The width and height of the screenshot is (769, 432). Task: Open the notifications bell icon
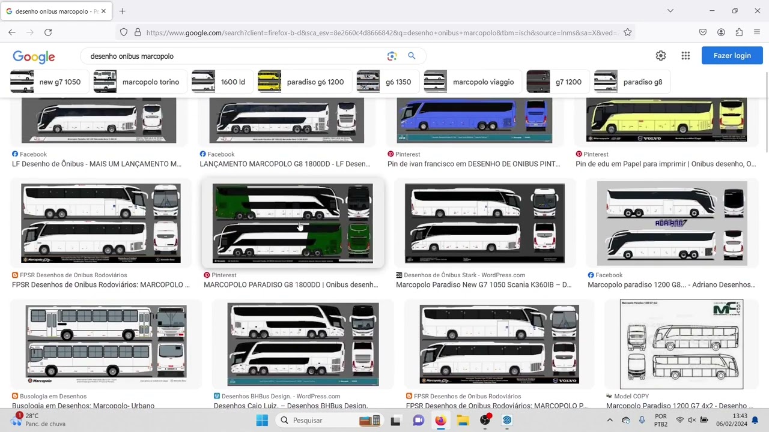coord(755,420)
